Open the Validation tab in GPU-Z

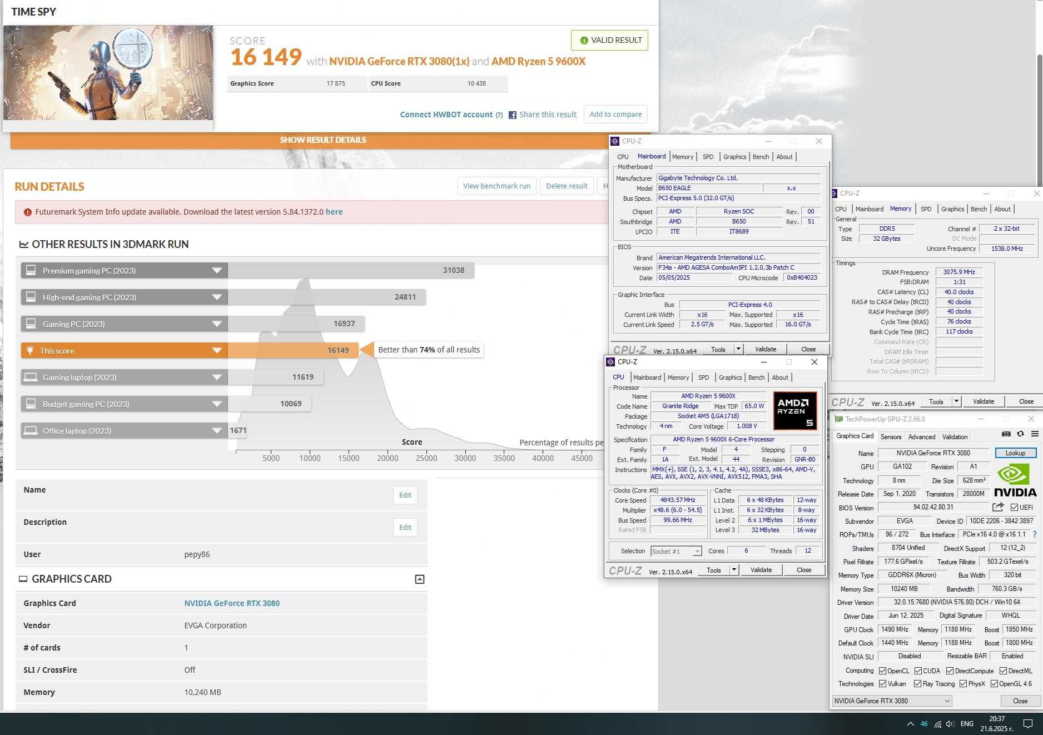(x=955, y=437)
